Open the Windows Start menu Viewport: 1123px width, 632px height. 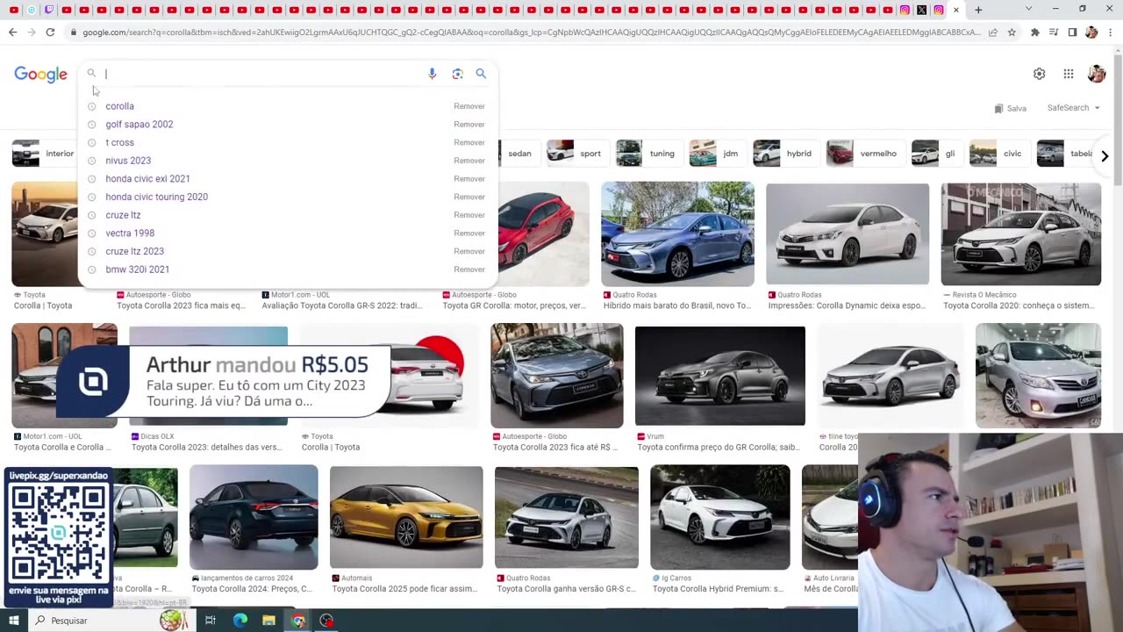tap(14, 621)
